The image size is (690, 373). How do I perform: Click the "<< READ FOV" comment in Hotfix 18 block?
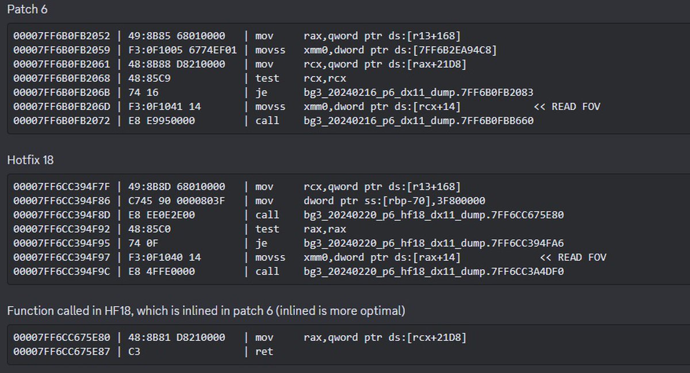pos(573,257)
